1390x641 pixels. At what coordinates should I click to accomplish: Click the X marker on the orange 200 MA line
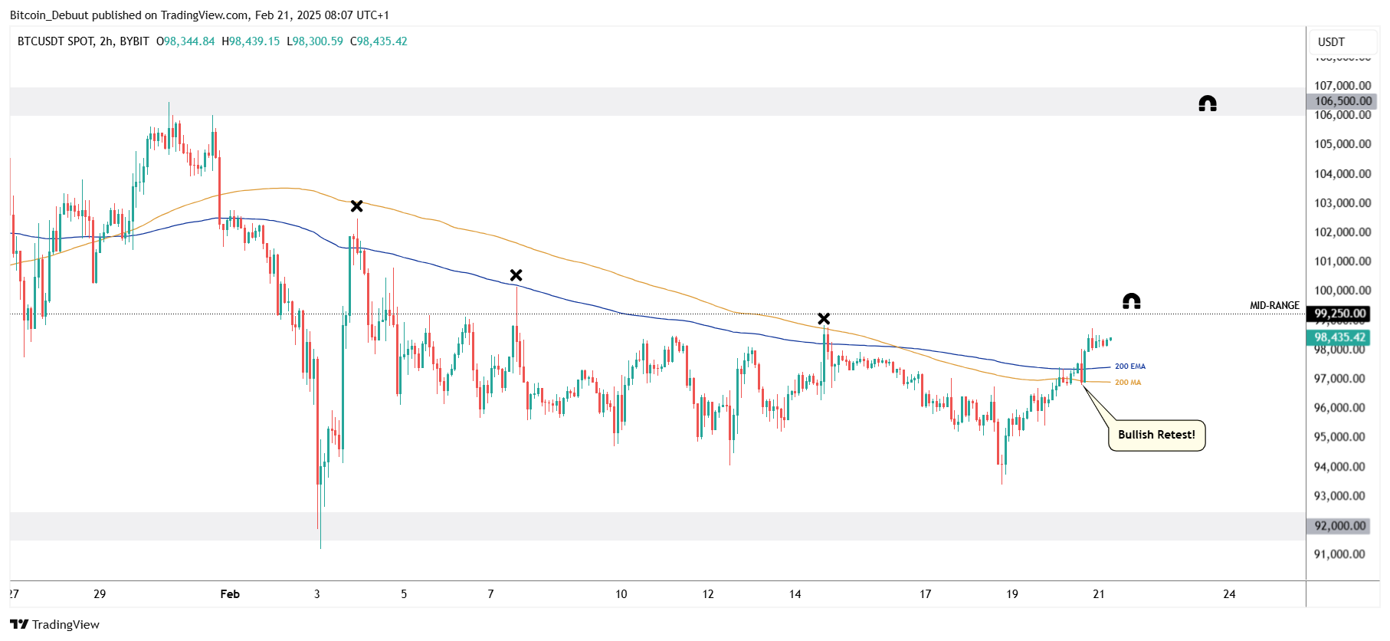(x=356, y=206)
